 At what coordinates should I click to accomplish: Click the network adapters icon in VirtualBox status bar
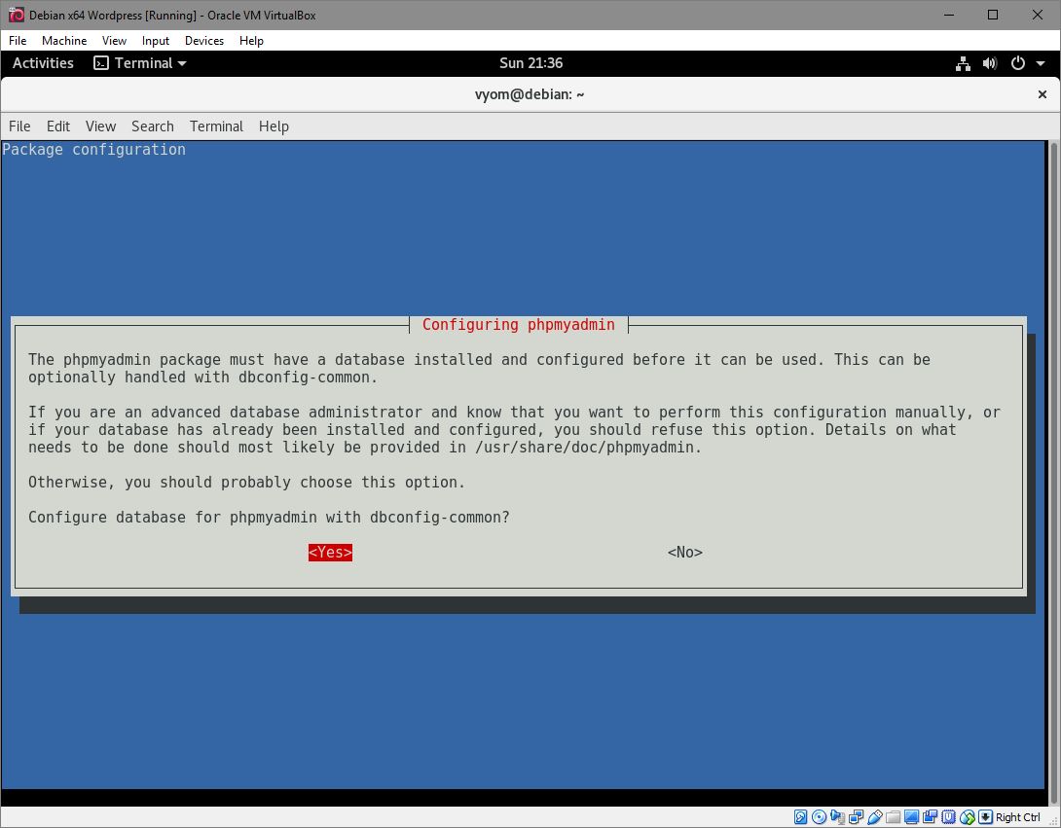click(x=856, y=817)
